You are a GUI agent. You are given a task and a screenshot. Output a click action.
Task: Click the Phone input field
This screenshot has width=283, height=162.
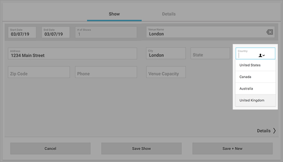click(x=106, y=72)
